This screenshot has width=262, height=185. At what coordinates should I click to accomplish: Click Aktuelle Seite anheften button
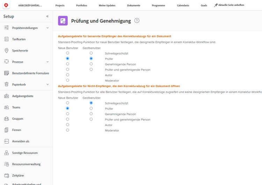pyautogui.click(x=229, y=5)
